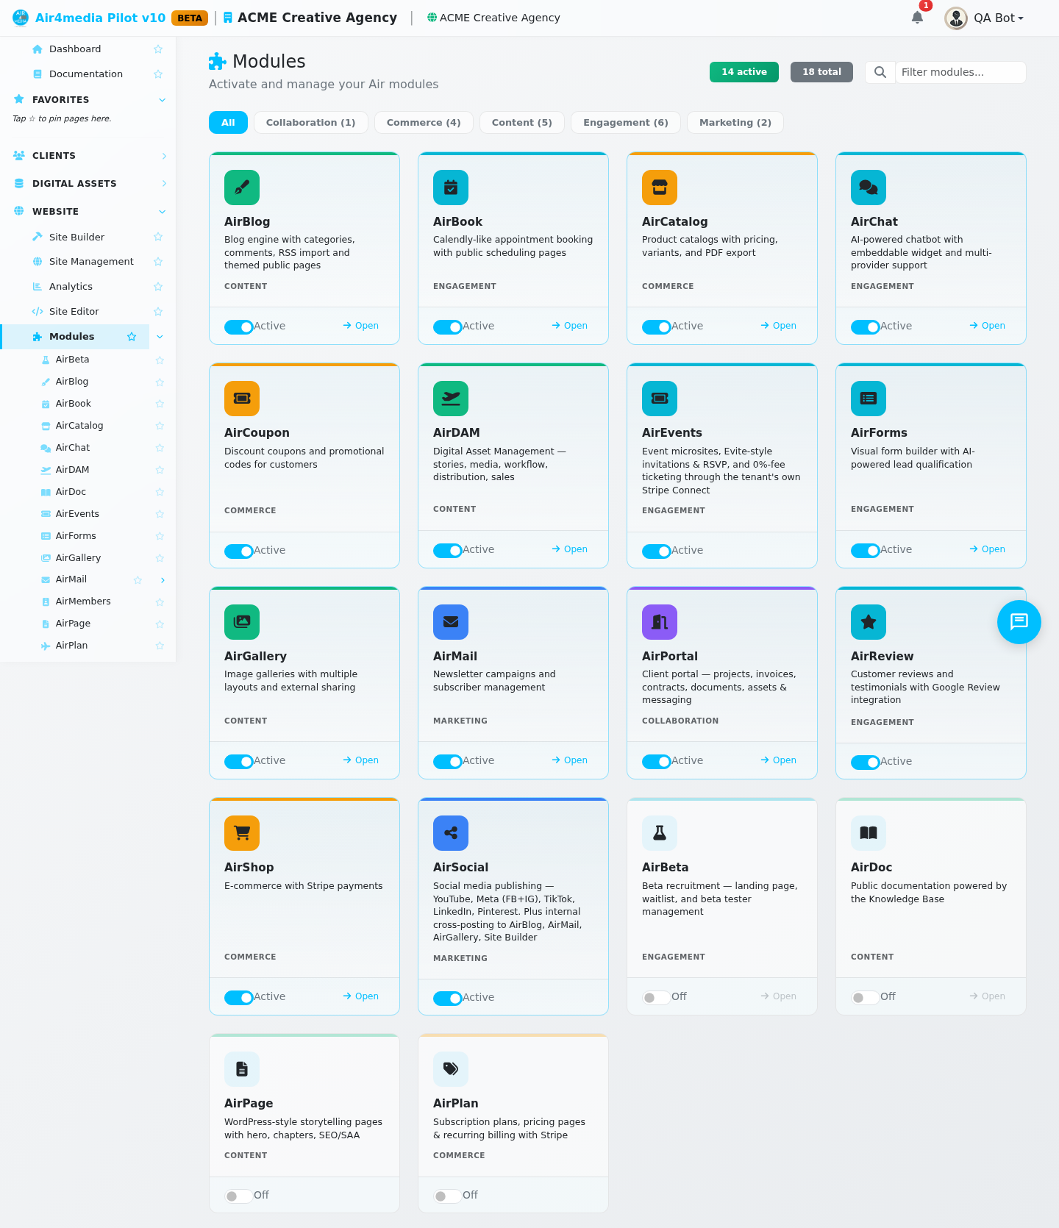Click the AirMail envelope card icon
This screenshot has width=1059, height=1228.
(451, 622)
